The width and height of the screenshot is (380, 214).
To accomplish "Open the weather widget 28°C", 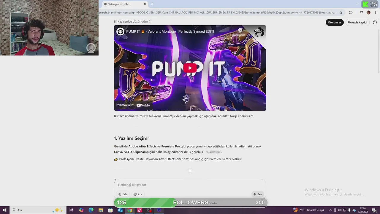I will coord(309,210).
